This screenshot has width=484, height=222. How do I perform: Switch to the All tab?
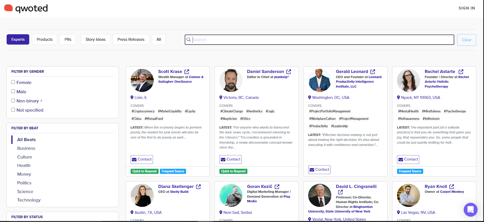[x=159, y=40]
